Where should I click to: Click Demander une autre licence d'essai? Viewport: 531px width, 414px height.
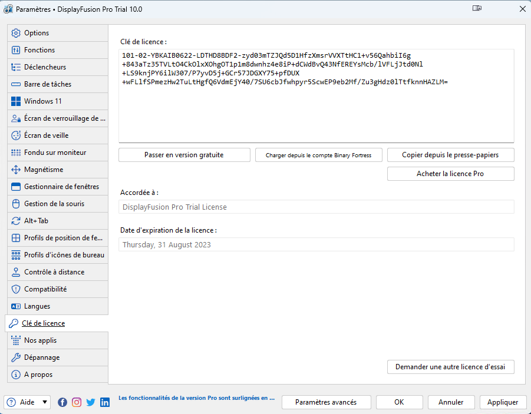(450, 367)
